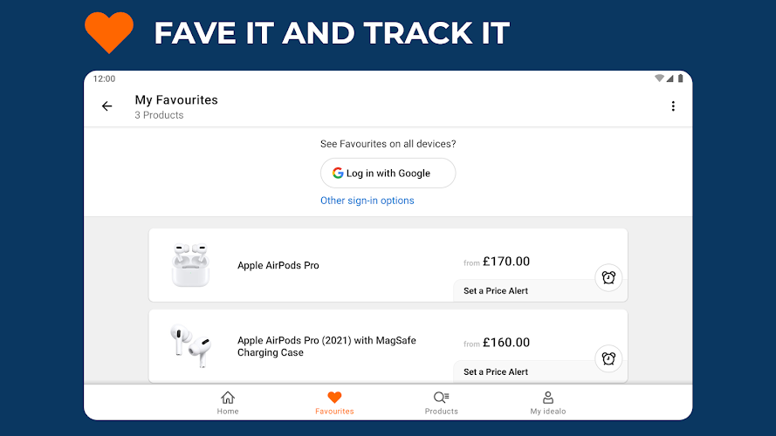Set a Price Alert for Apple AirPods Pro
Screen dimensions: 776x436
[496, 290]
